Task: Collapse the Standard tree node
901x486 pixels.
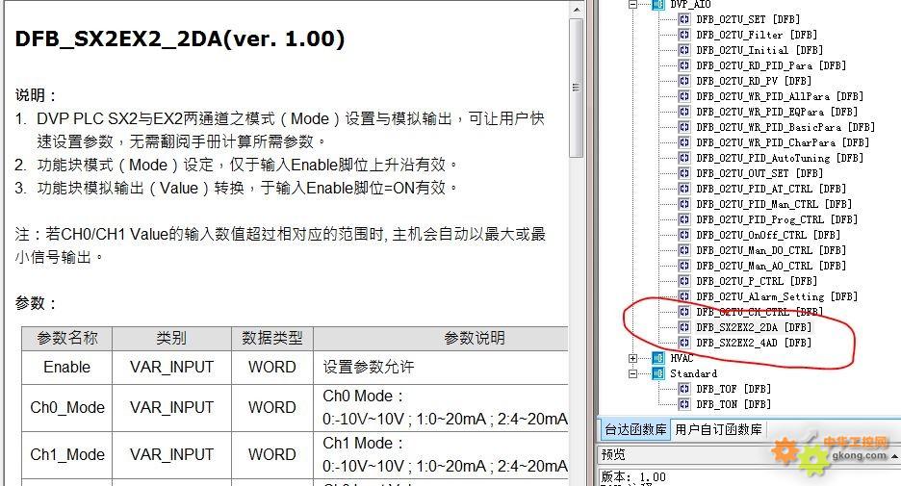Action: pos(632,373)
